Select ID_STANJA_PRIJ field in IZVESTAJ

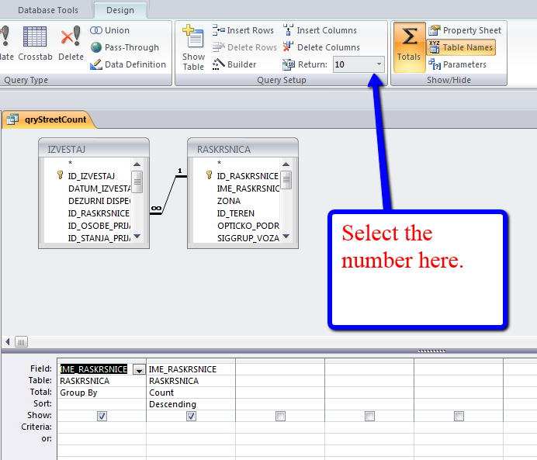[99, 238]
